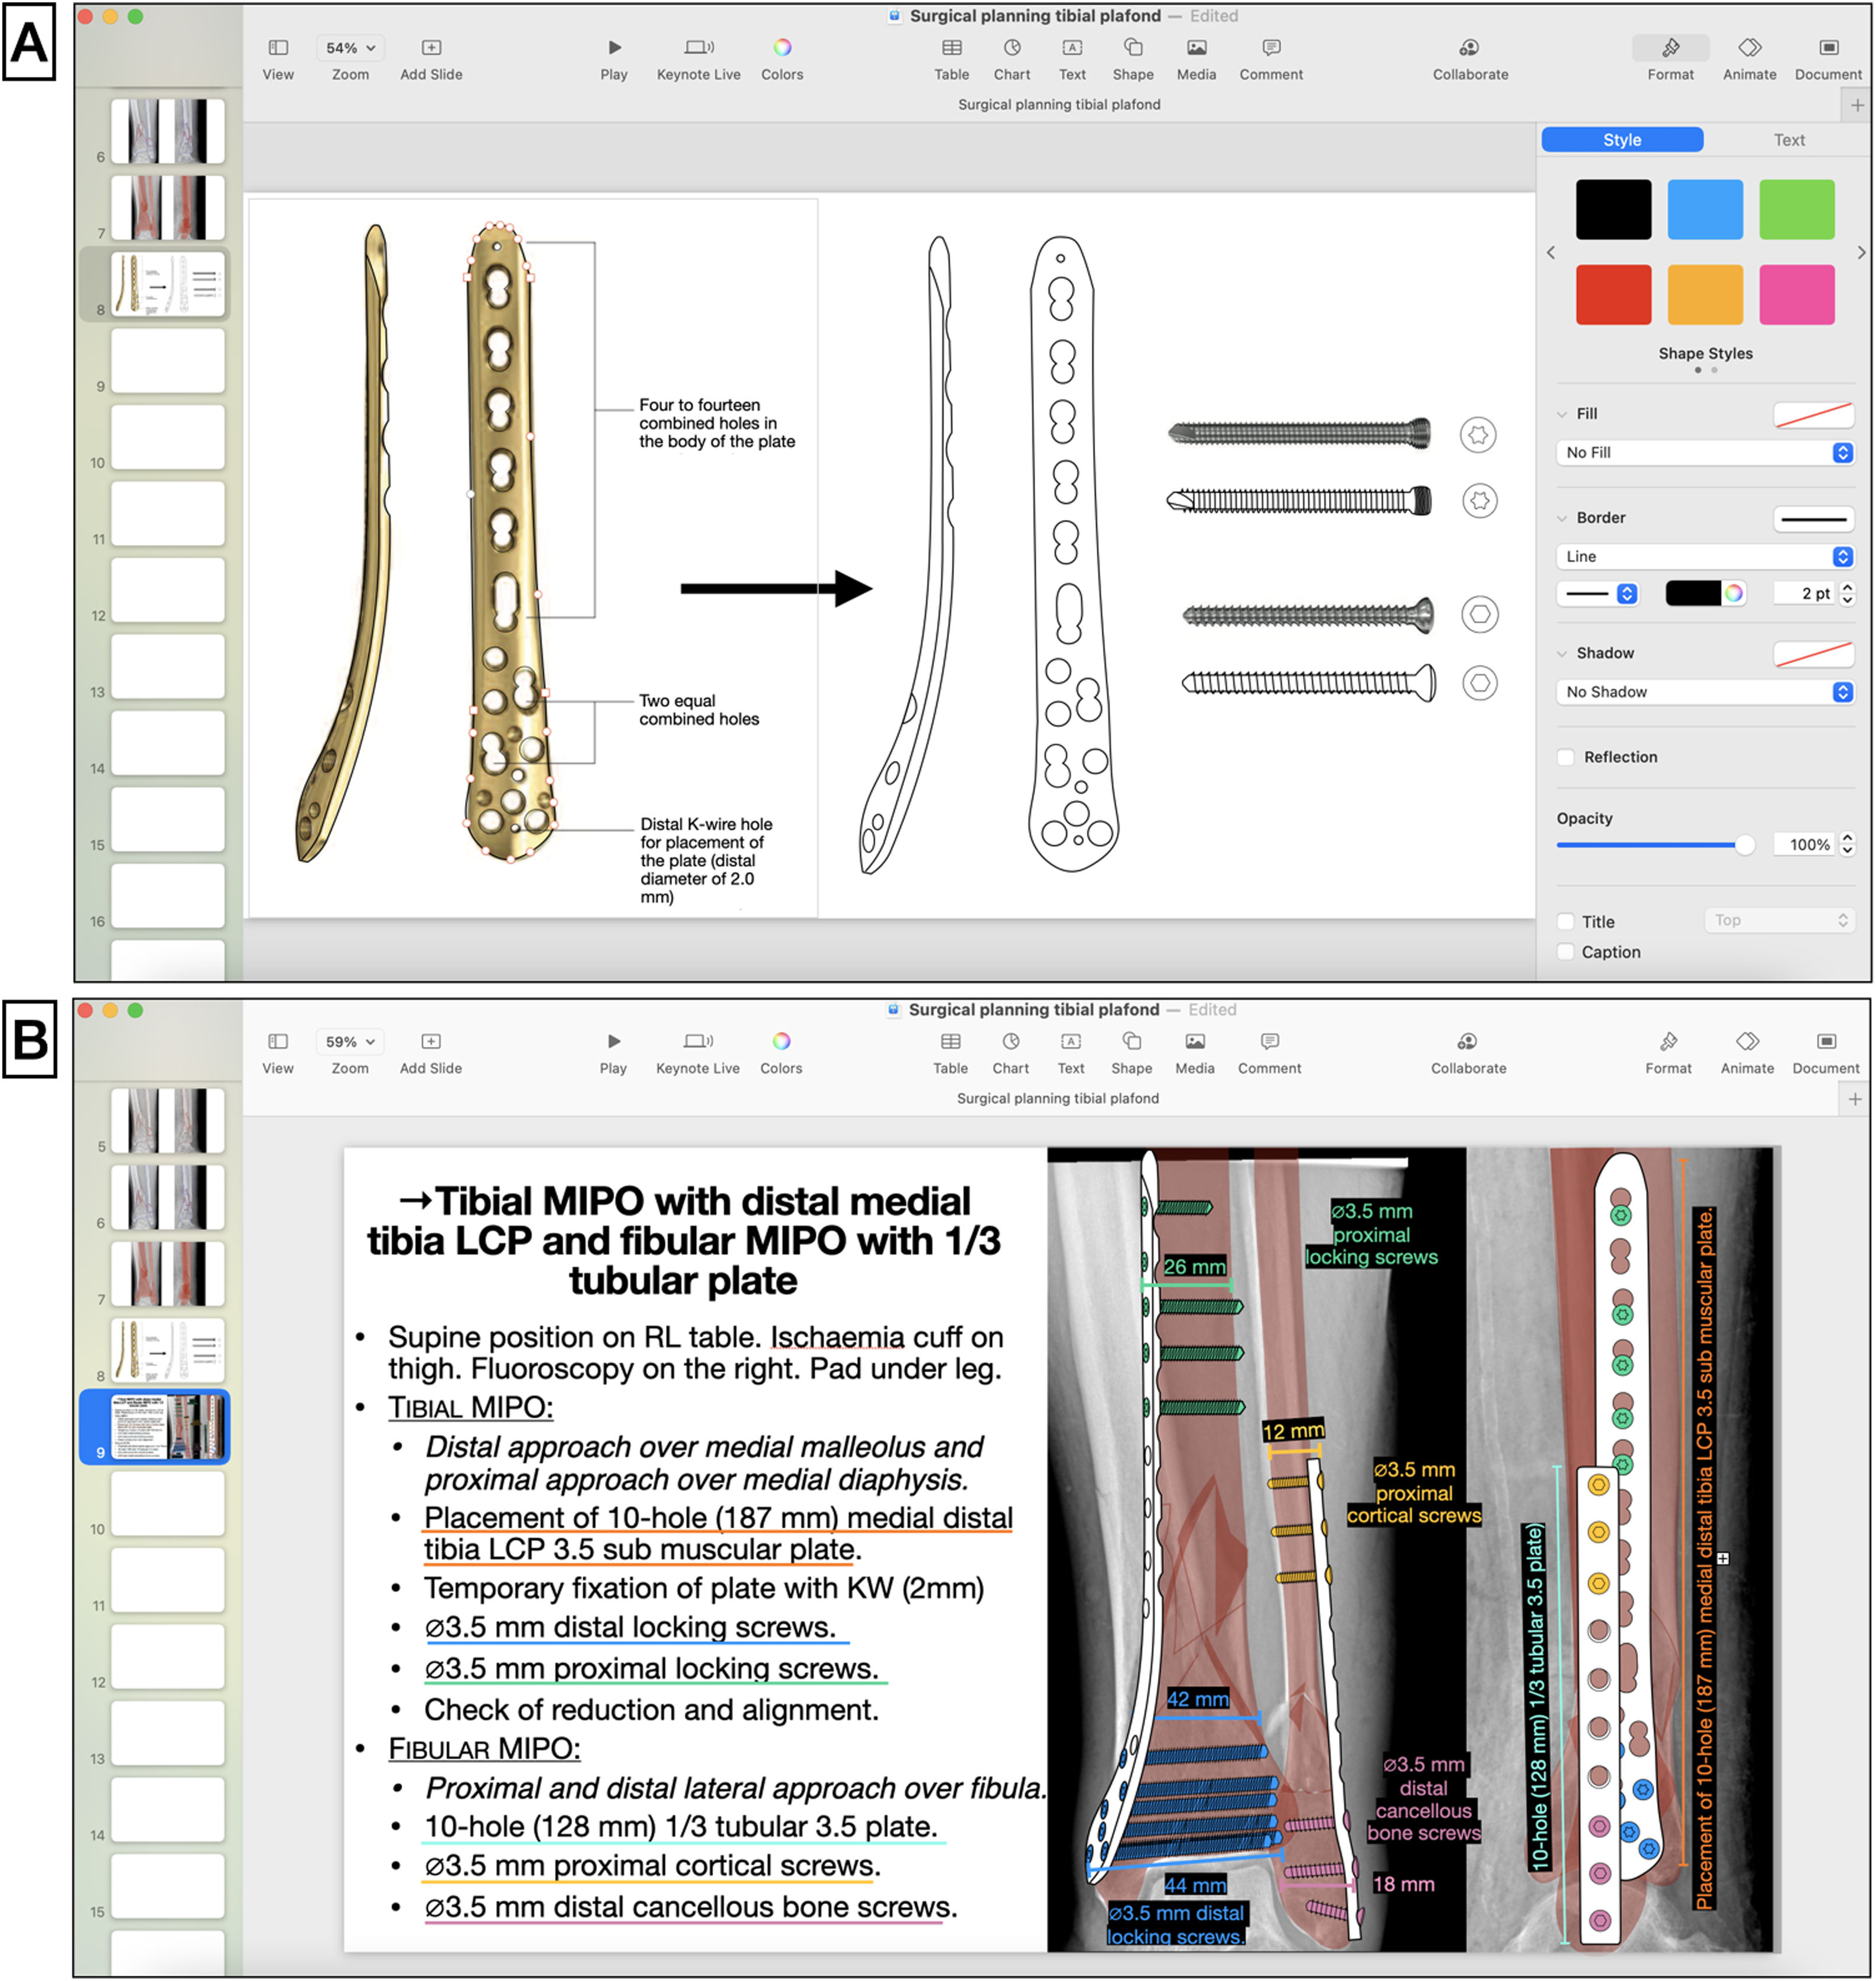Open the Colors picker icon
Image resolution: width=1876 pixels, height=1981 pixels.
[782, 47]
